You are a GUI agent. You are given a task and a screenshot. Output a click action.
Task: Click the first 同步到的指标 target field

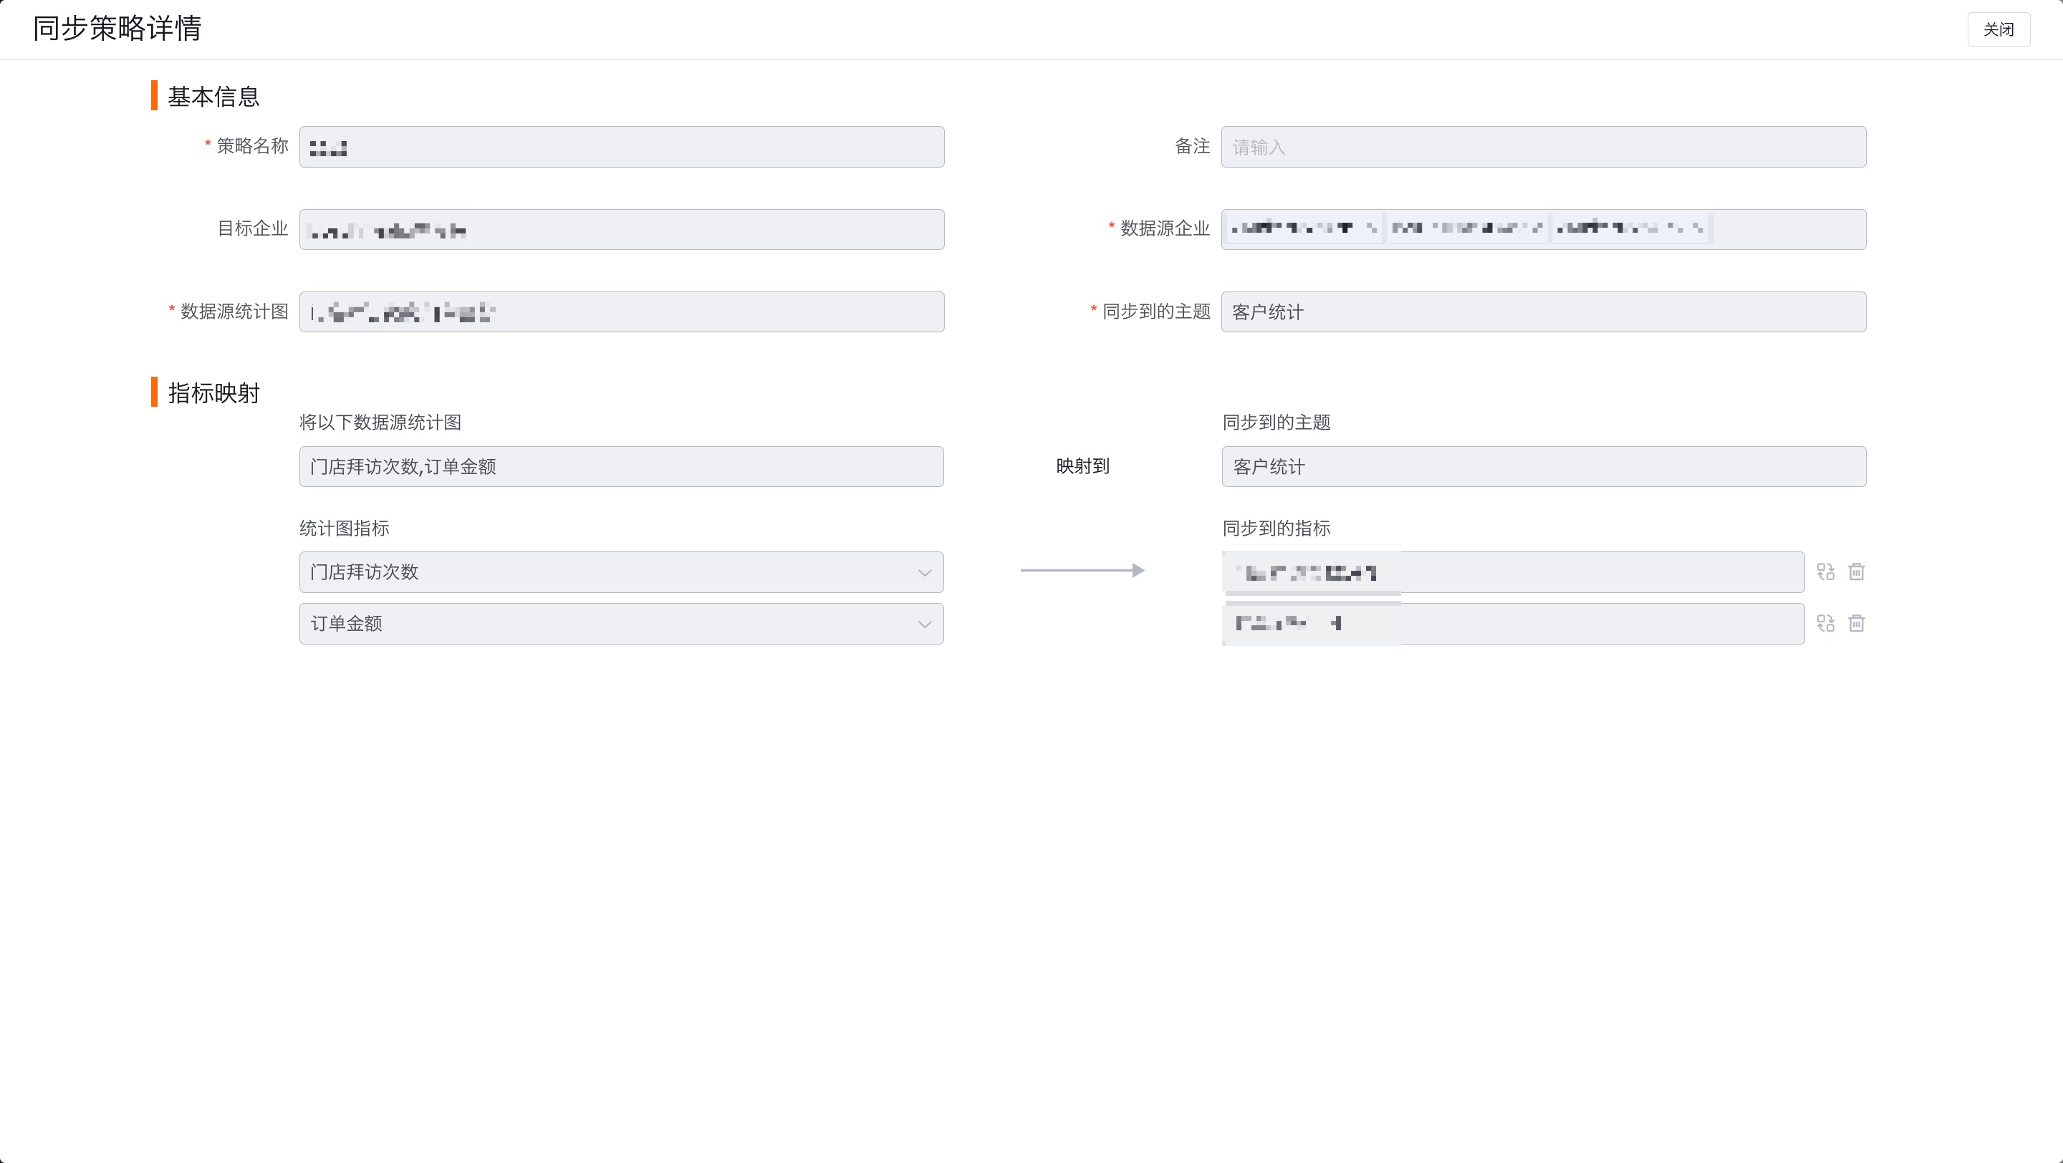point(1513,572)
